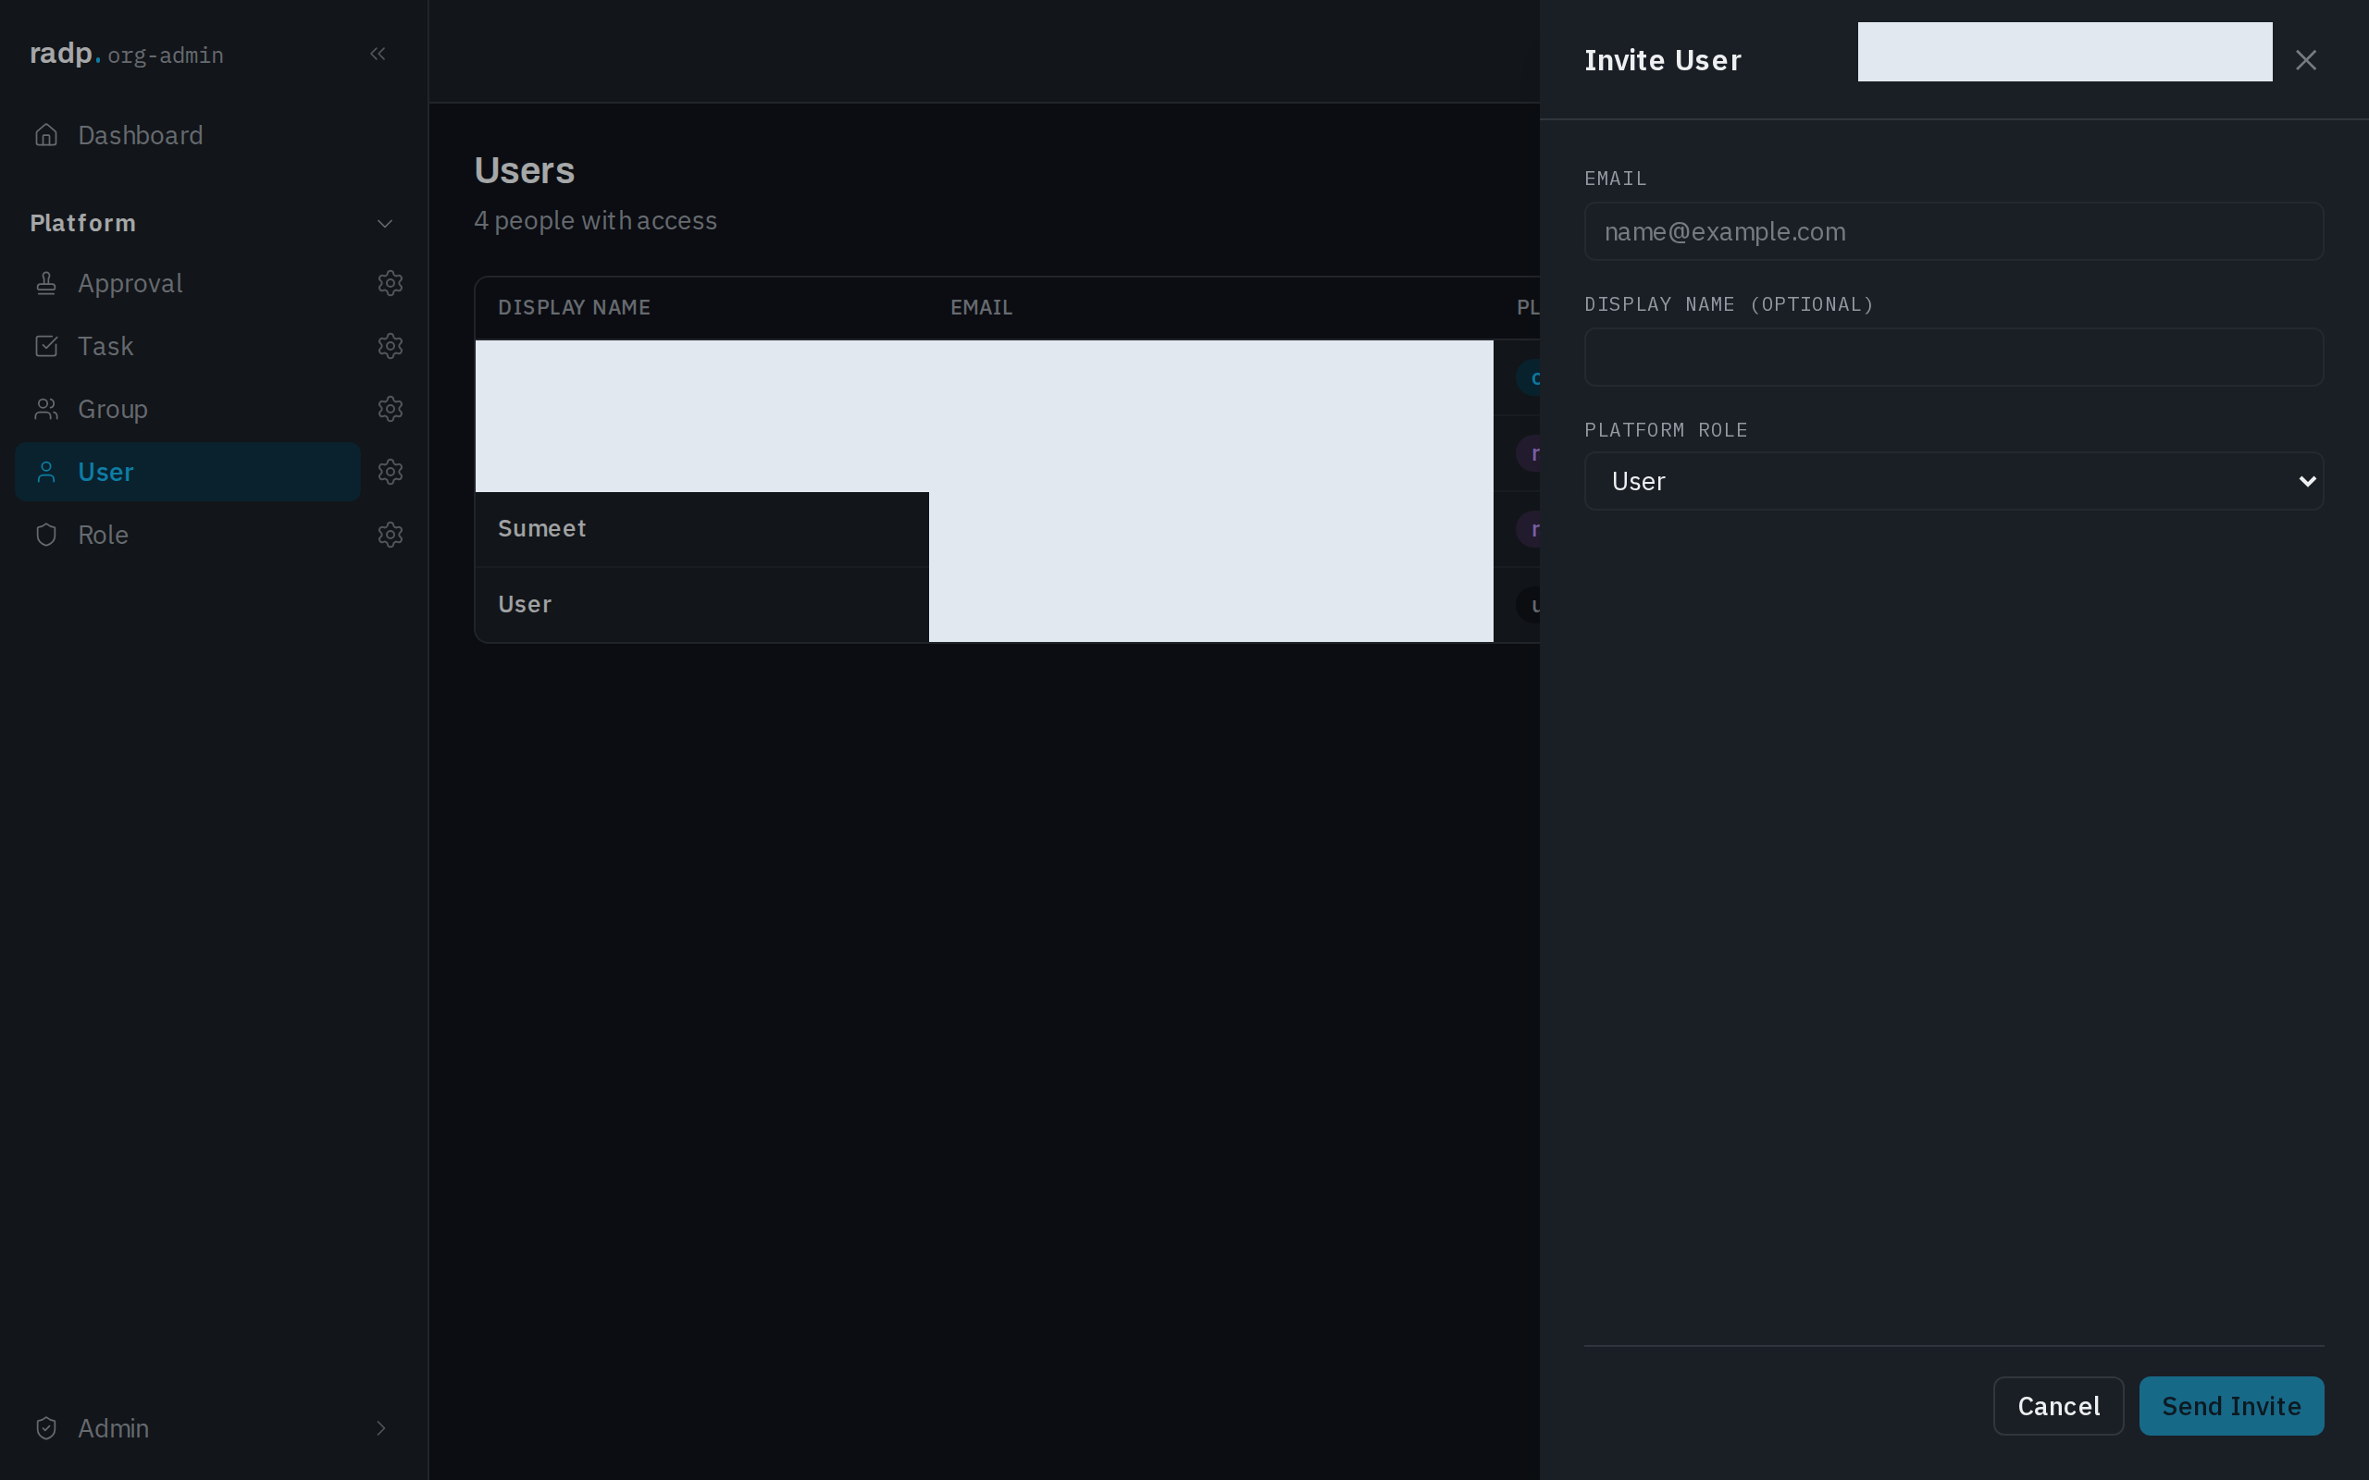Viewport: 2369px width, 1480px height.
Task: Click the User person icon
Action: tap(46, 472)
